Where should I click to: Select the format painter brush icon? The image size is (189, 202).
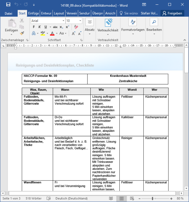22,33
